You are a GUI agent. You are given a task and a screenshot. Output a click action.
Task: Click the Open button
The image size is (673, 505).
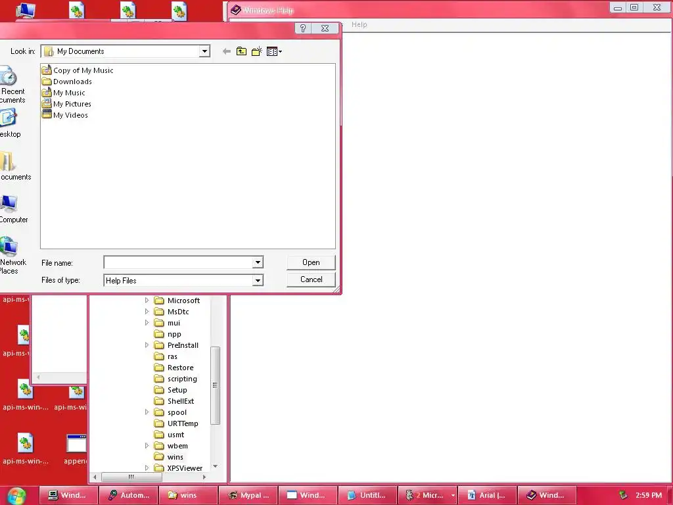pyautogui.click(x=311, y=262)
